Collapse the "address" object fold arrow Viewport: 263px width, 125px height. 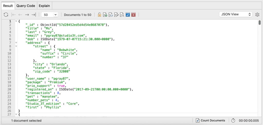[x=16, y=43]
